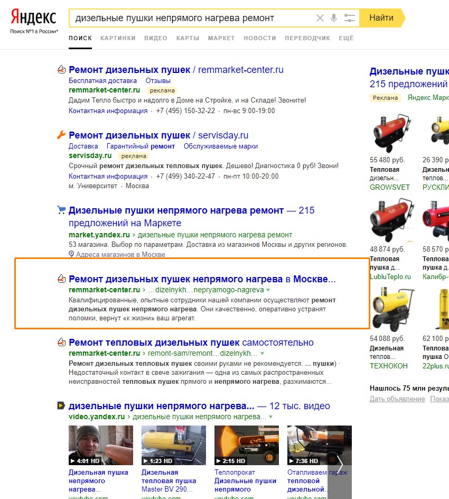Open the 'Гарантийный ремонт' sitelink
449x499 pixels.
tap(141, 146)
